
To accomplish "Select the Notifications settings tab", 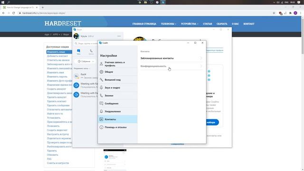I will [118, 111].
